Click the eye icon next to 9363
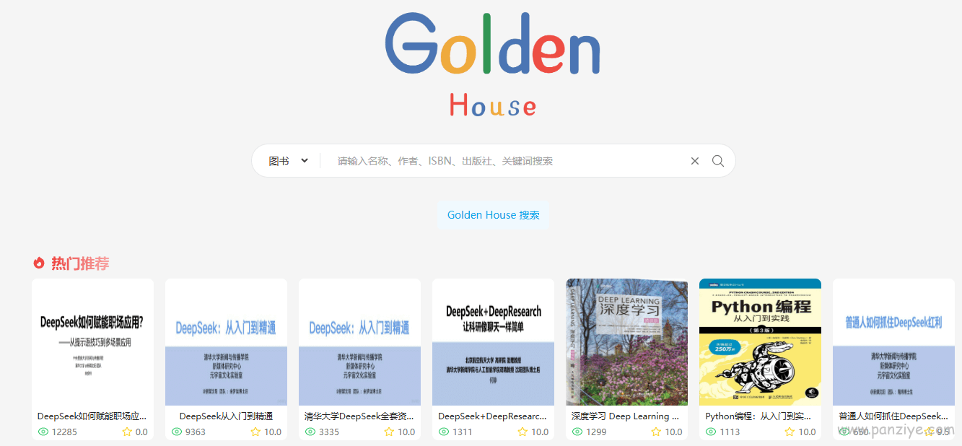 point(177,432)
